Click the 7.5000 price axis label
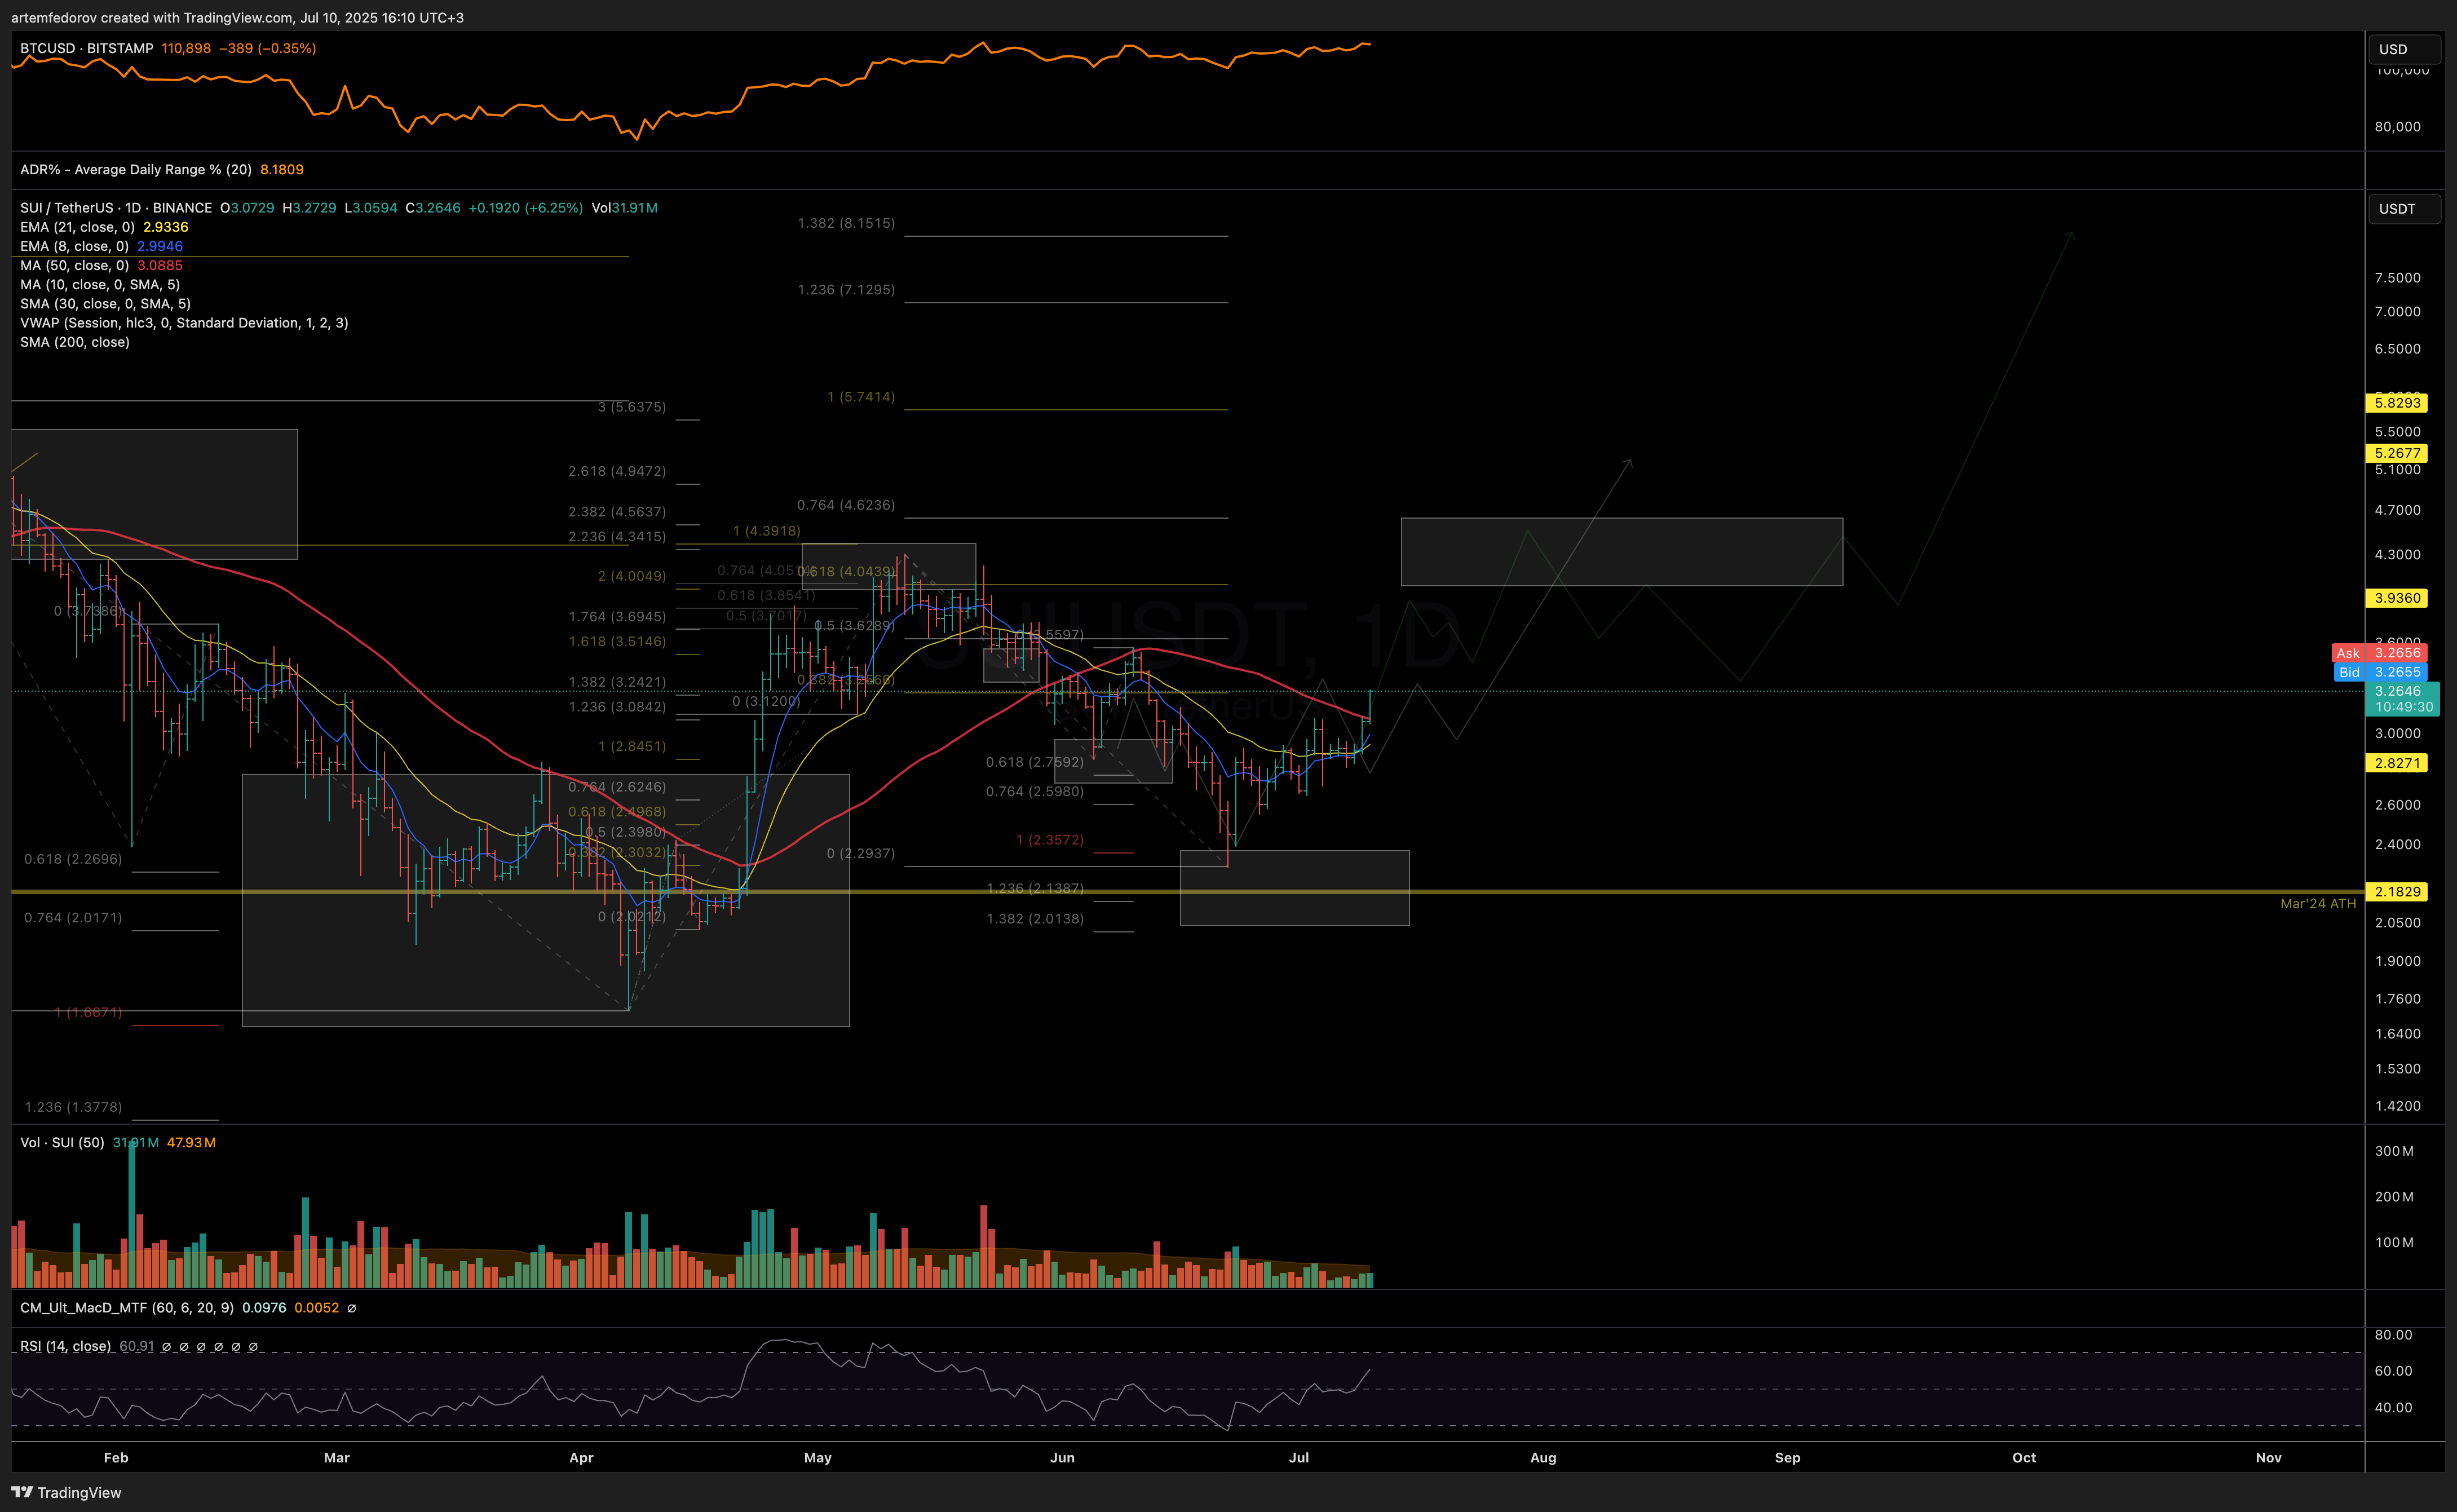 (2397, 278)
